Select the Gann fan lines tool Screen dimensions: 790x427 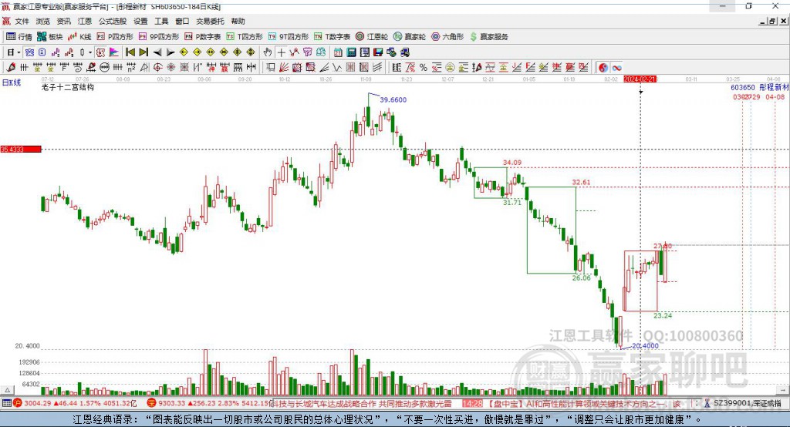coord(284,68)
